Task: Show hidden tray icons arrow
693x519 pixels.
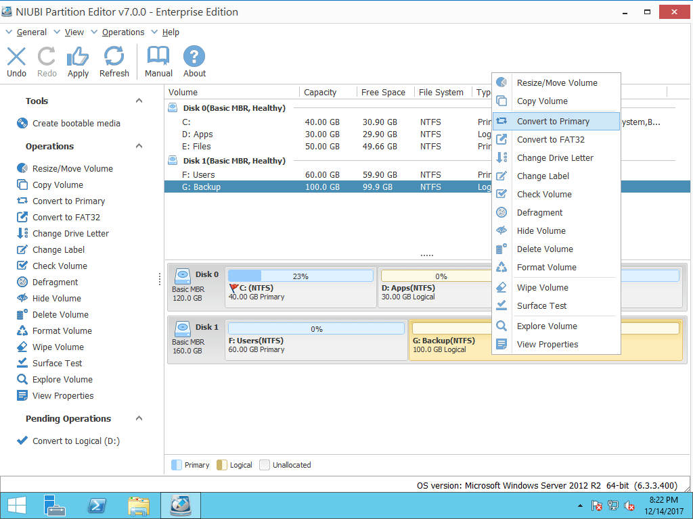Action: (x=580, y=505)
